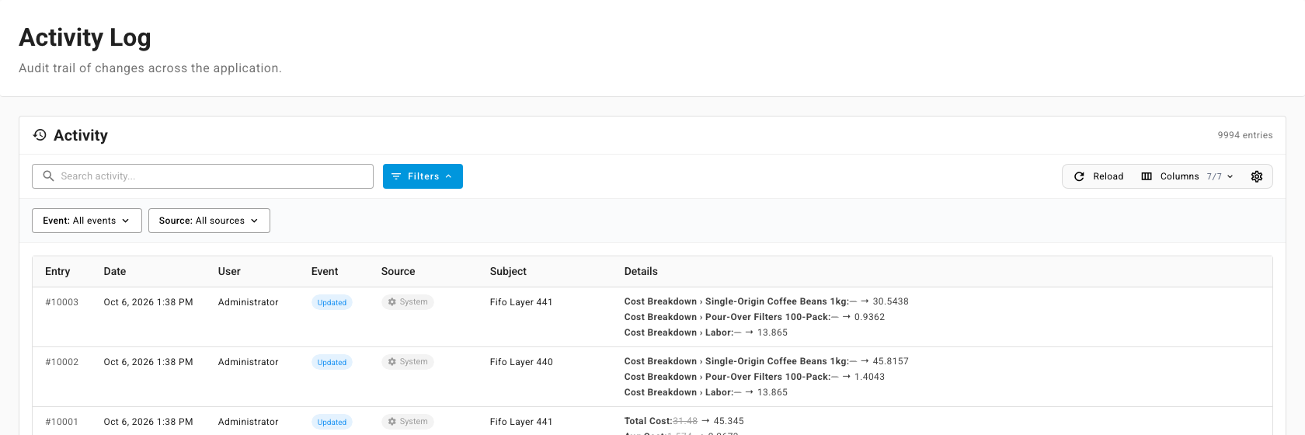Click the Event column header
Viewport: 1305px width, 435px height.
[x=325, y=271]
